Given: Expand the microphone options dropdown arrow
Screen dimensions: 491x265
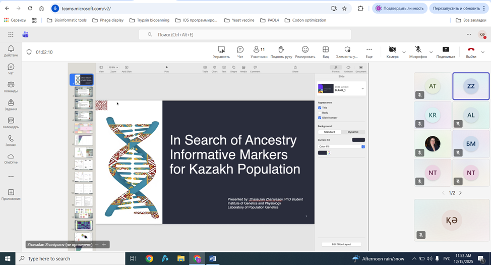Looking at the screenshot, I should (x=431, y=52).
